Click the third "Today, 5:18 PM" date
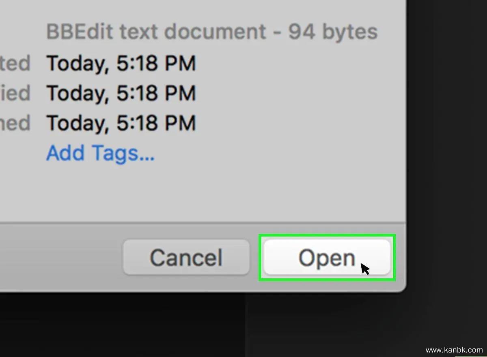The height and width of the screenshot is (357, 487). coord(121,123)
